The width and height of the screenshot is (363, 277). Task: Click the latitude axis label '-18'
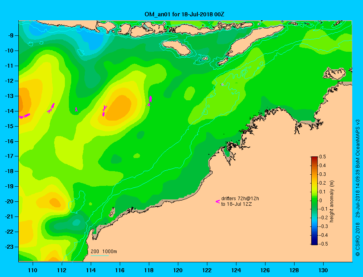(9, 172)
